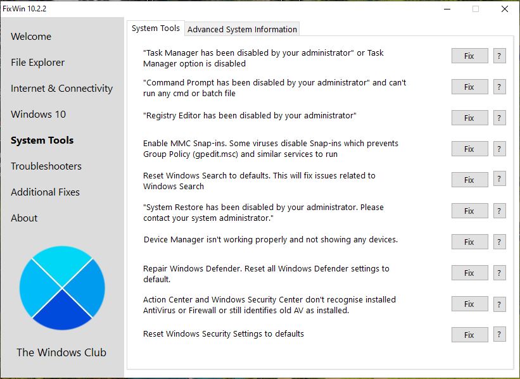Show help for Registry Editor fix
The image size is (520, 379).
[x=499, y=118]
